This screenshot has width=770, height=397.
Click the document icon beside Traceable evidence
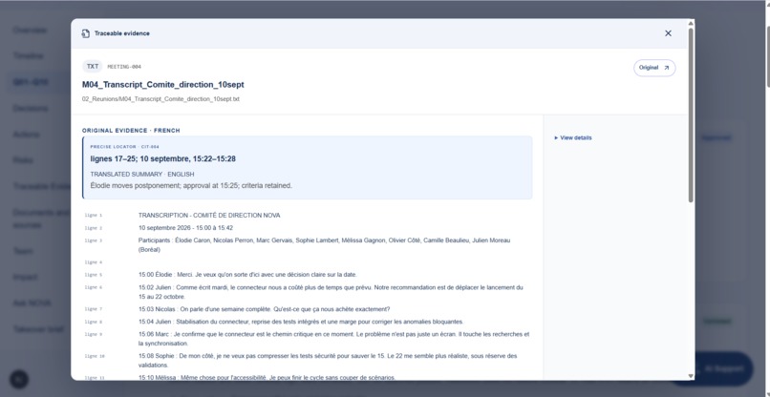[85, 33]
